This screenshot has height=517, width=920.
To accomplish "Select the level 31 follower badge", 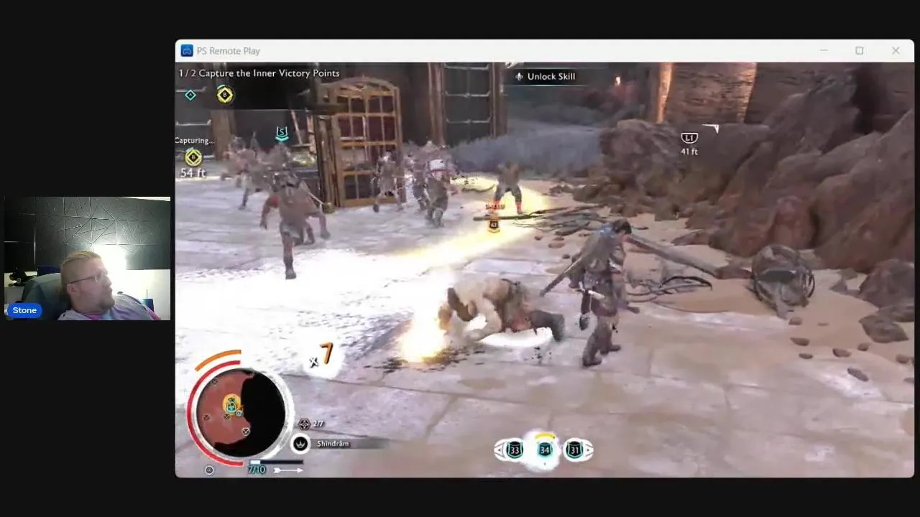I will click(x=574, y=450).
